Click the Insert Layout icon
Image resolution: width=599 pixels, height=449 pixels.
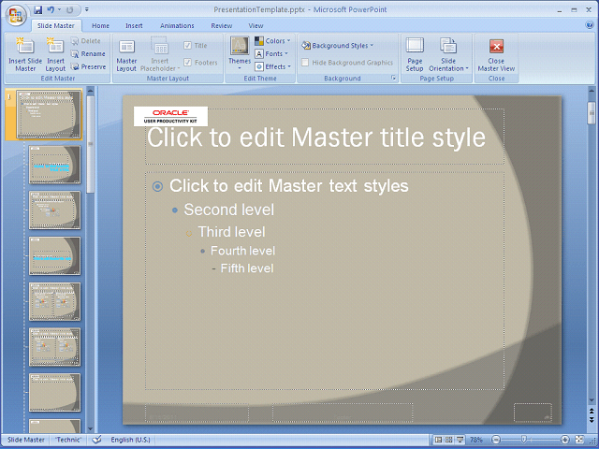click(x=55, y=54)
